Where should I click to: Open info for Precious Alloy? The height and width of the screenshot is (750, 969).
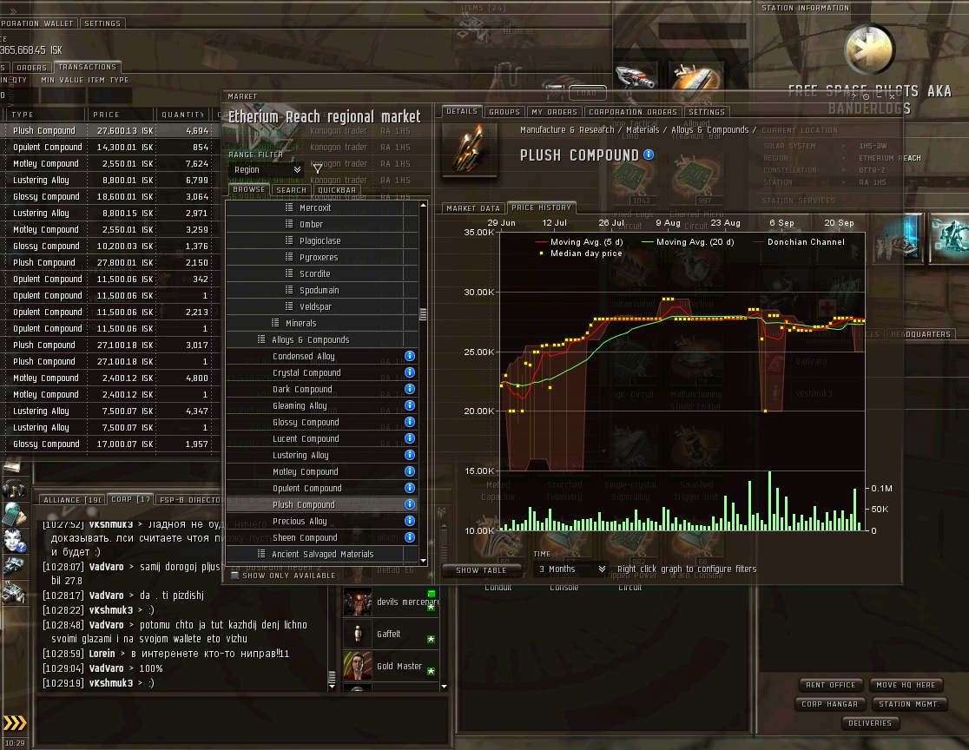click(x=409, y=521)
